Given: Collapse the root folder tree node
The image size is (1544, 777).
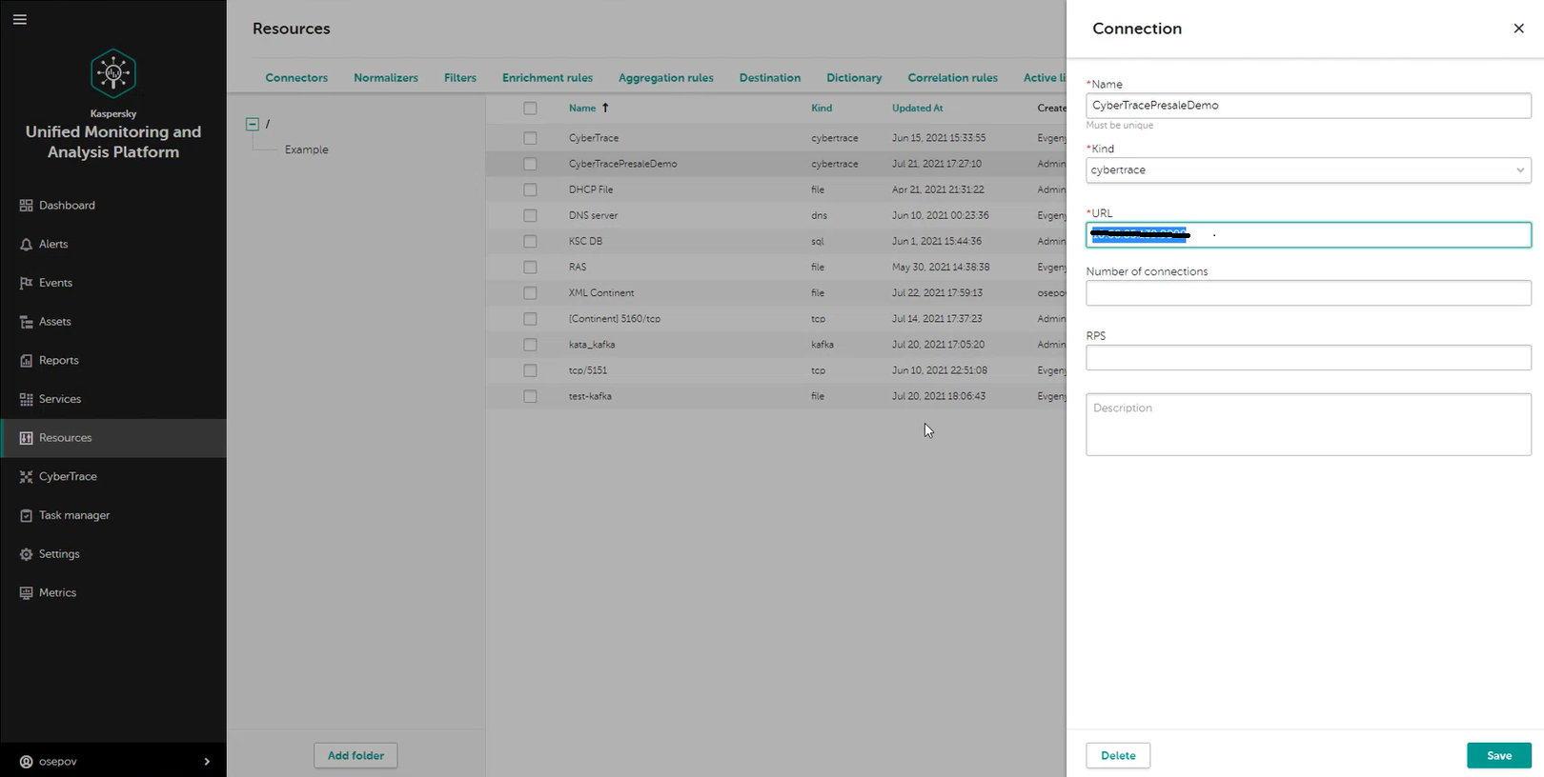Looking at the screenshot, I should (253, 124).
